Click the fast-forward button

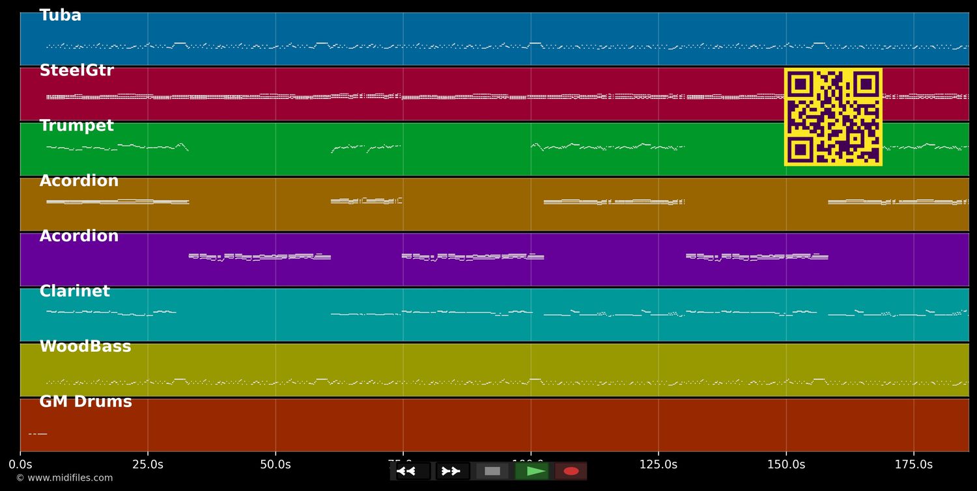pyautogui.click(x=451, y=471)
